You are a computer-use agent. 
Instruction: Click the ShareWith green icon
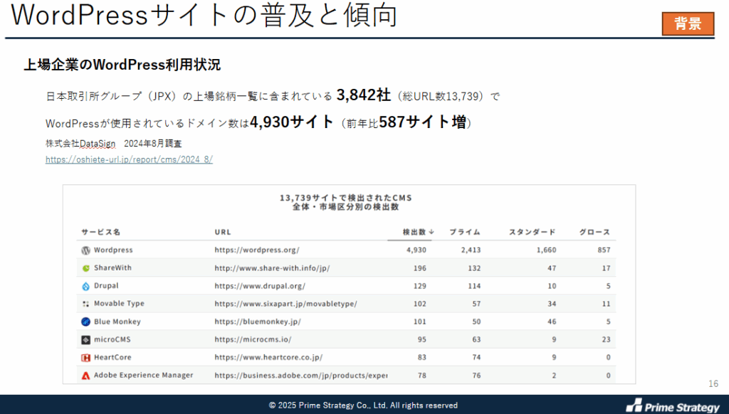[85, 268]
